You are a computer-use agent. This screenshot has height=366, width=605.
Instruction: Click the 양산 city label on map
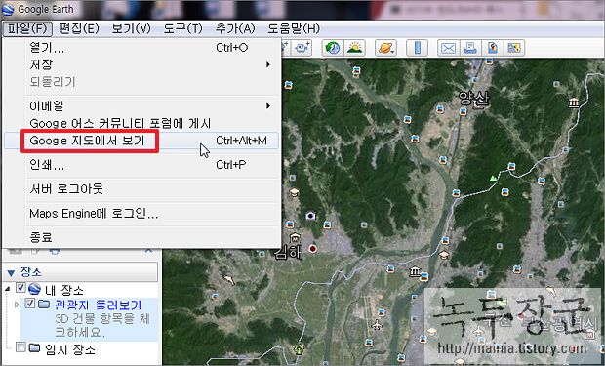[x=474, y=99]
